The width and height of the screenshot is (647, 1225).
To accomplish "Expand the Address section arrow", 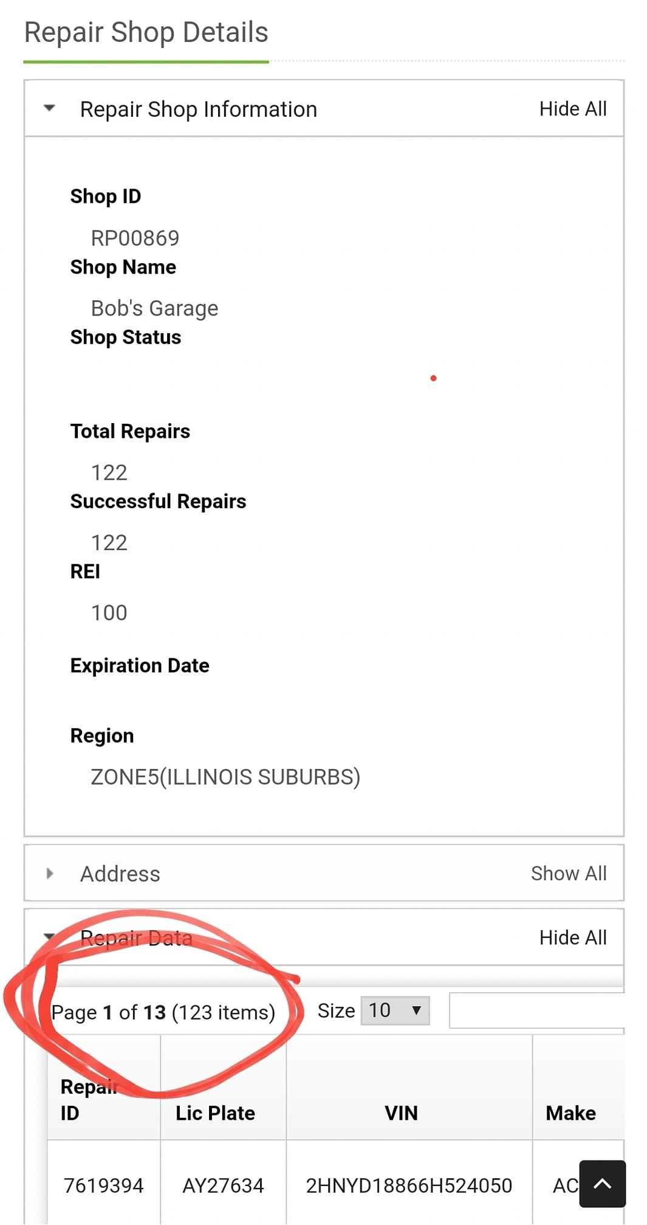I will [x=50, y=874].
